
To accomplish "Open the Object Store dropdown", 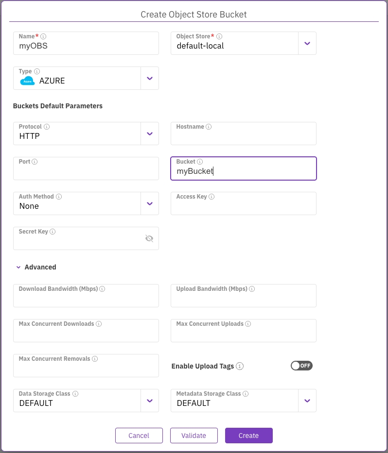I will (x=307, y=43).
